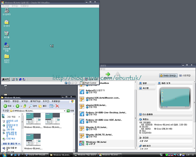This screenshot has height=157, width=196.
Task: Click the 폴더 folders toolbar button
Action: 42,106
